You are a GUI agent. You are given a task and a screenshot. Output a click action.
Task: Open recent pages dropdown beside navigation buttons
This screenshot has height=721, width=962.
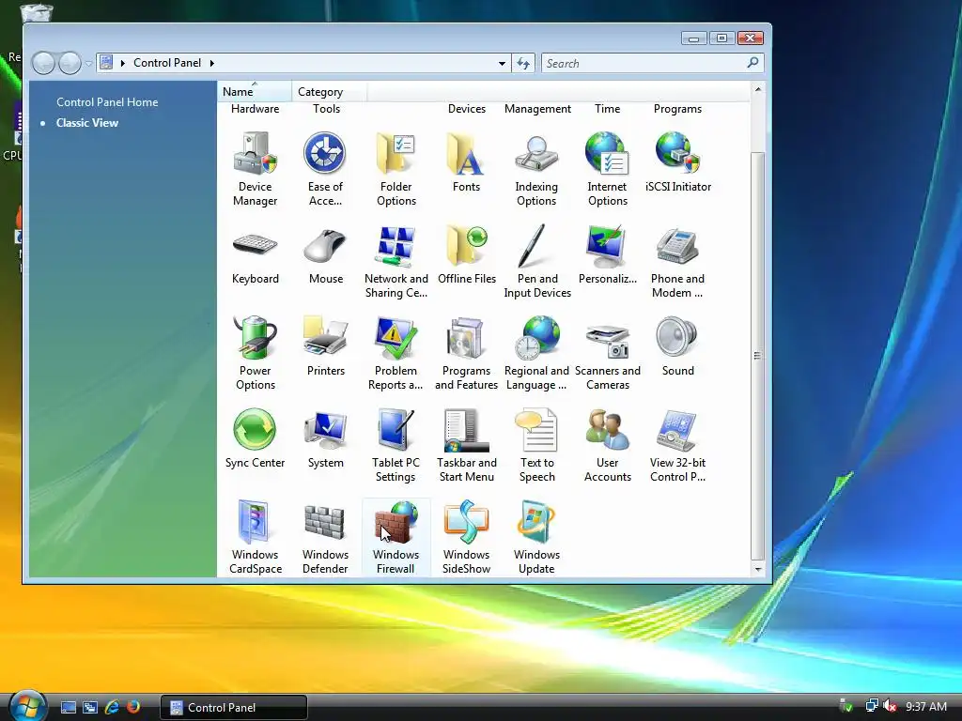pyautogui.click(x=89, y=63)
